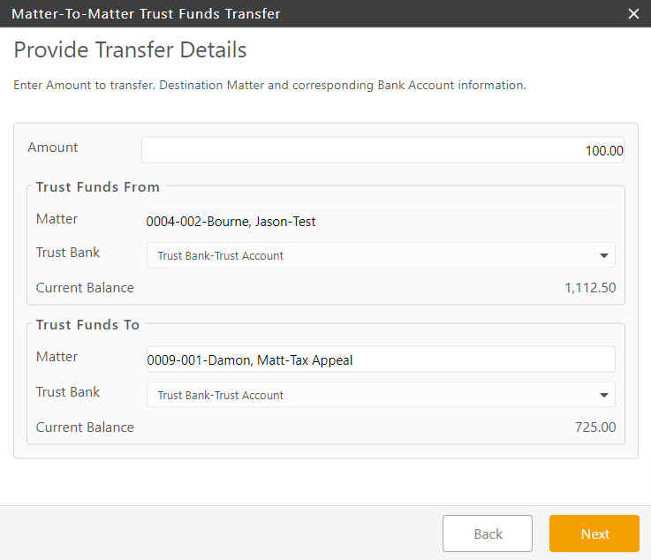Click the Trust Funds From group header
Image resolution: width=651 pixels, height=560 pixels.
pyautogui.click(x=98, y=186)
